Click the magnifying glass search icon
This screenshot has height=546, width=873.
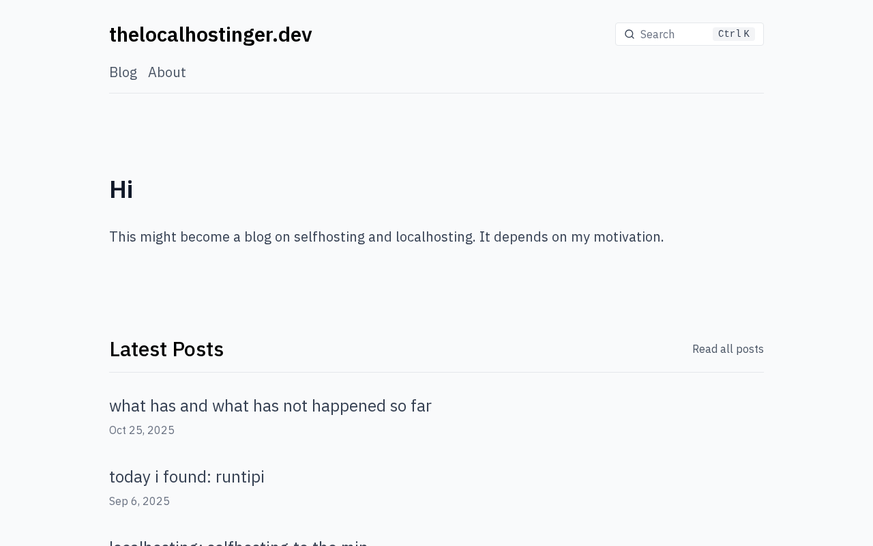coord(630,34)
